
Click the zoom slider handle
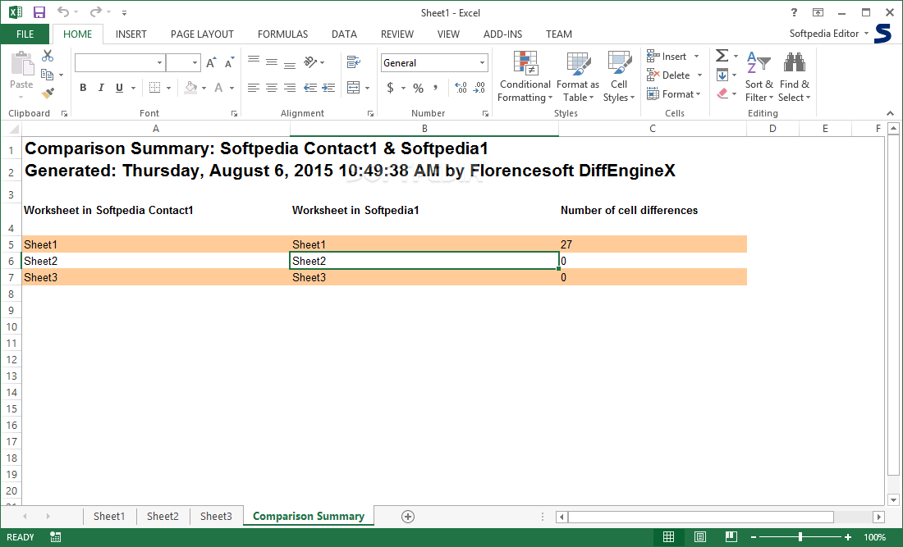800,536
